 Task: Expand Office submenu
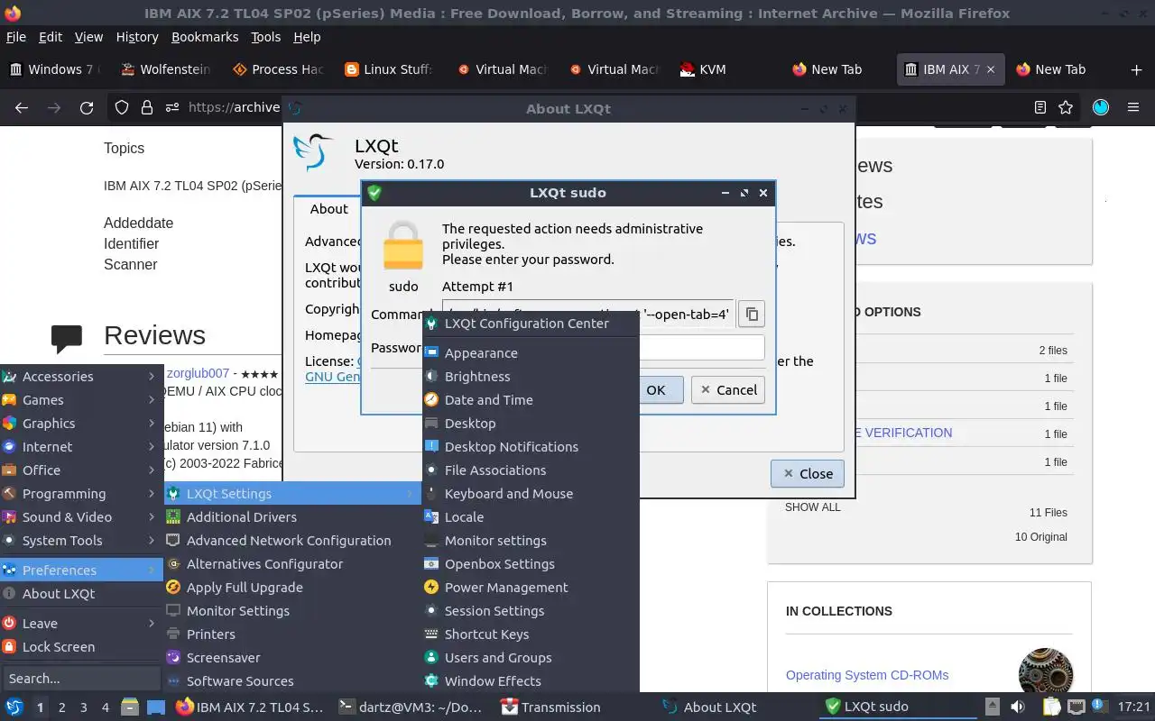click(x=81, y=470)
